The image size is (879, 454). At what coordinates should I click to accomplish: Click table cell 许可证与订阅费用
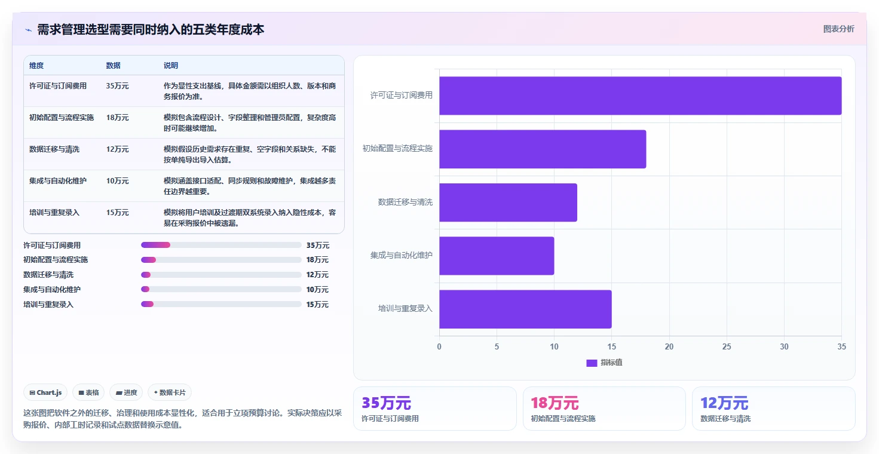pyautogui.click(x=58, y=86)
